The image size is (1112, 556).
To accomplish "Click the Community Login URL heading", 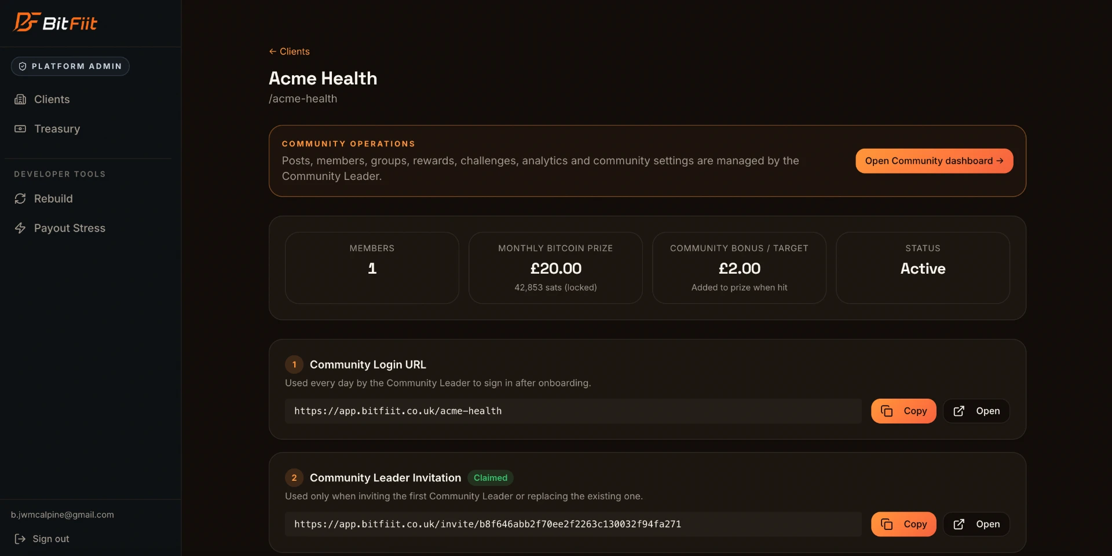I will tap(368, 365).
